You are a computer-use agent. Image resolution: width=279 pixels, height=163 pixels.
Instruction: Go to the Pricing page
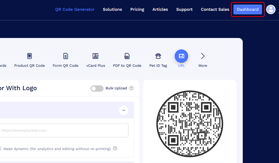pos(137,10)
